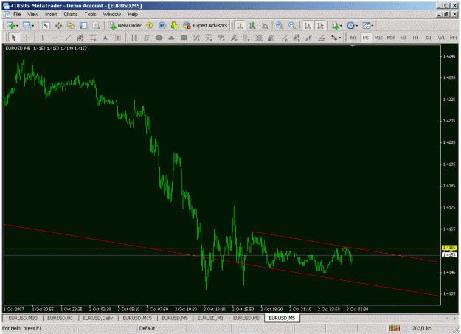
Task: Switch to the H4 timeframe
Action: tap(415, 38)
